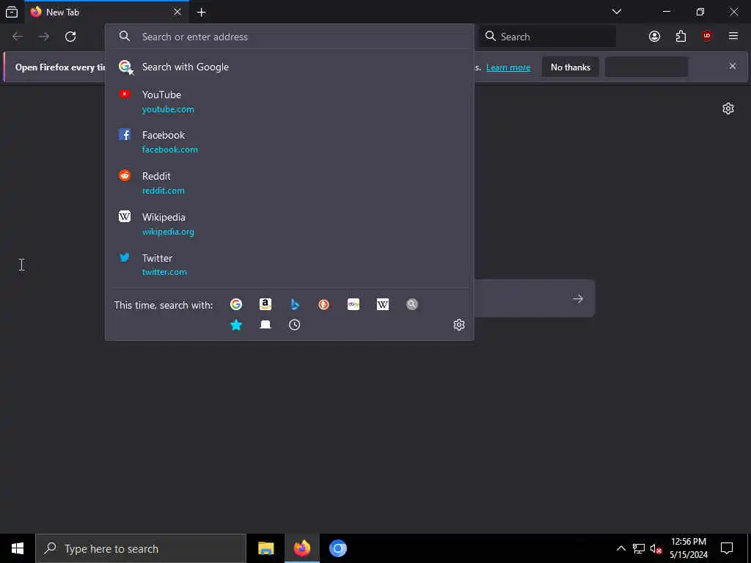The height and width of the screenshot is (563, 751).
Task: Open a new tab with plus button
Action: (x=201, y=12)
